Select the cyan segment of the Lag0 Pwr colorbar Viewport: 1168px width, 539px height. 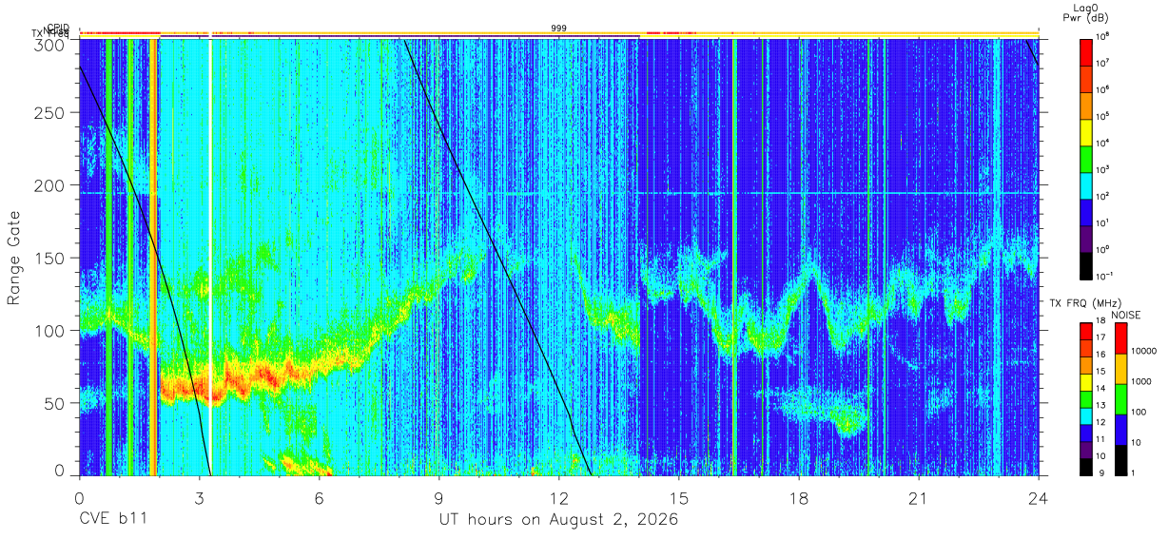1085,185
